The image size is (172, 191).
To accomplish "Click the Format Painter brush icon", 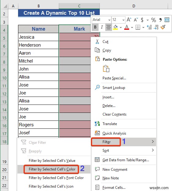I will 163,27.
